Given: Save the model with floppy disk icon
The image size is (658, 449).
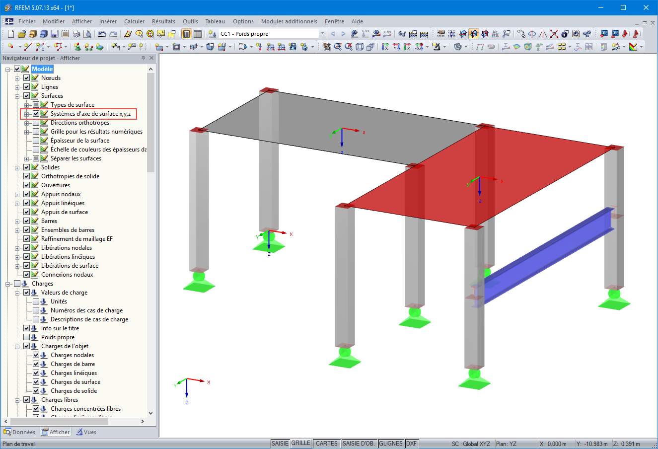Looking at the screenshot, I should tap(54, 34).
